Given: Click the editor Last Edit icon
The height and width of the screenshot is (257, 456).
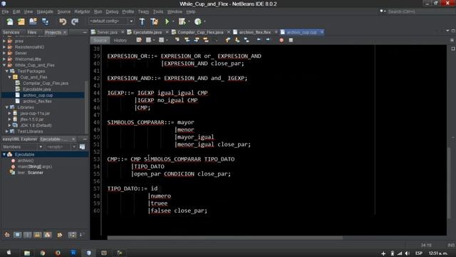Looking at the screenshot, I should 139,40.
